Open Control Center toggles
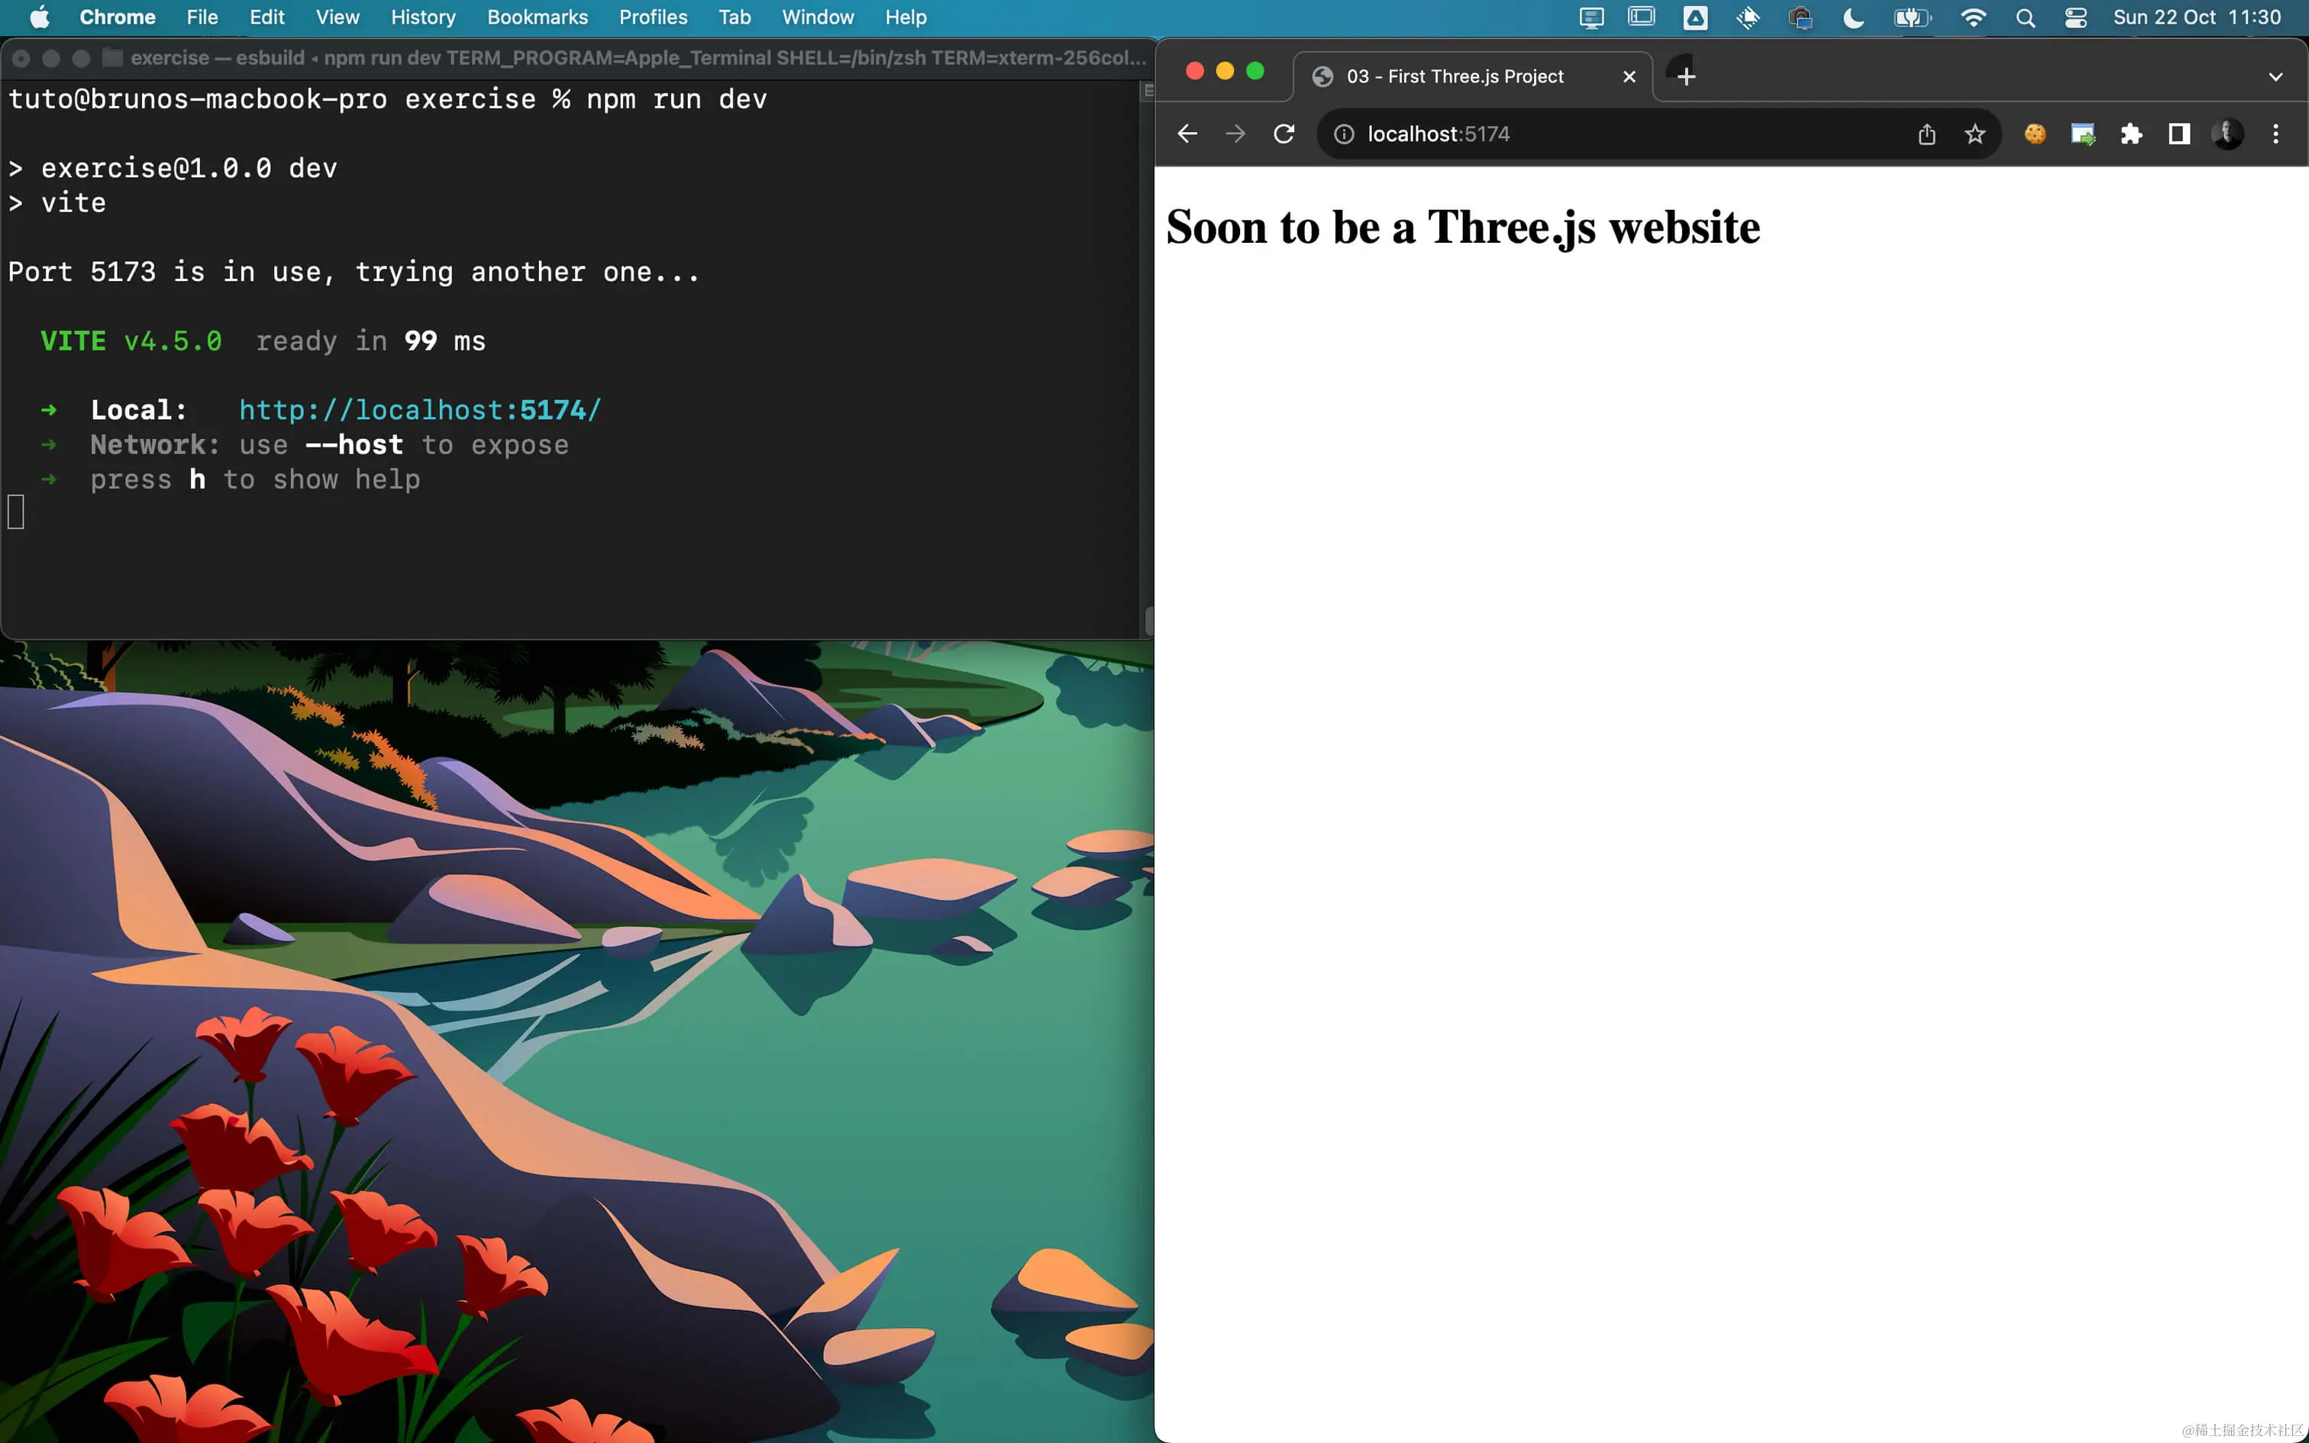2309x1443 pixels. click(x=2075, y=17)
